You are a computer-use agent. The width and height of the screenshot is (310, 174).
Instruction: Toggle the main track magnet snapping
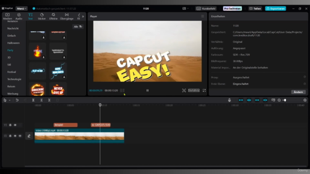point(241,100)
